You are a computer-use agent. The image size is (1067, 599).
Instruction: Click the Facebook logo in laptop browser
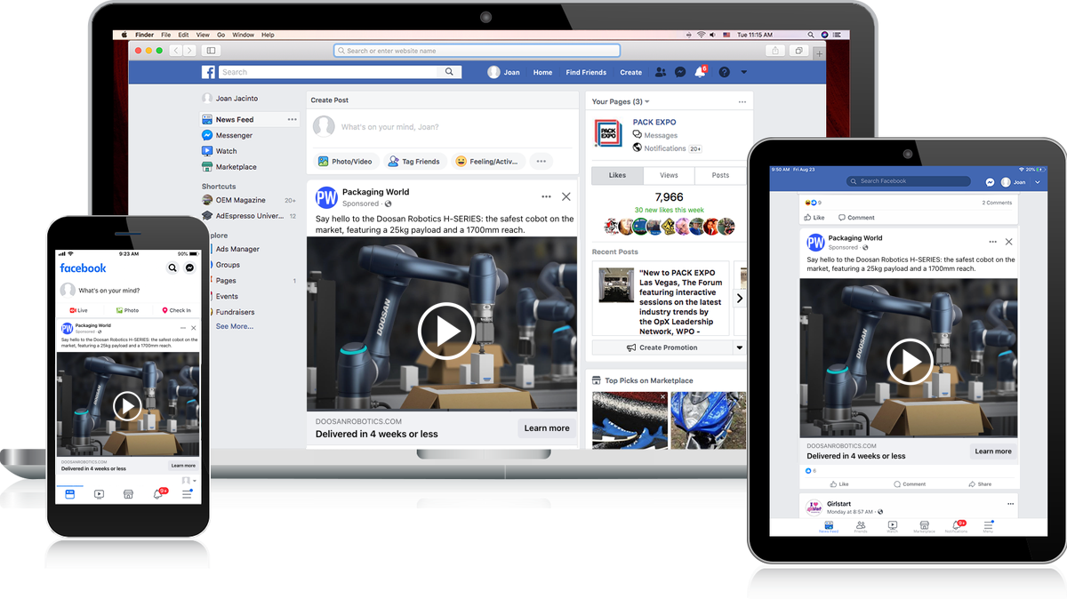pos(209,72)
